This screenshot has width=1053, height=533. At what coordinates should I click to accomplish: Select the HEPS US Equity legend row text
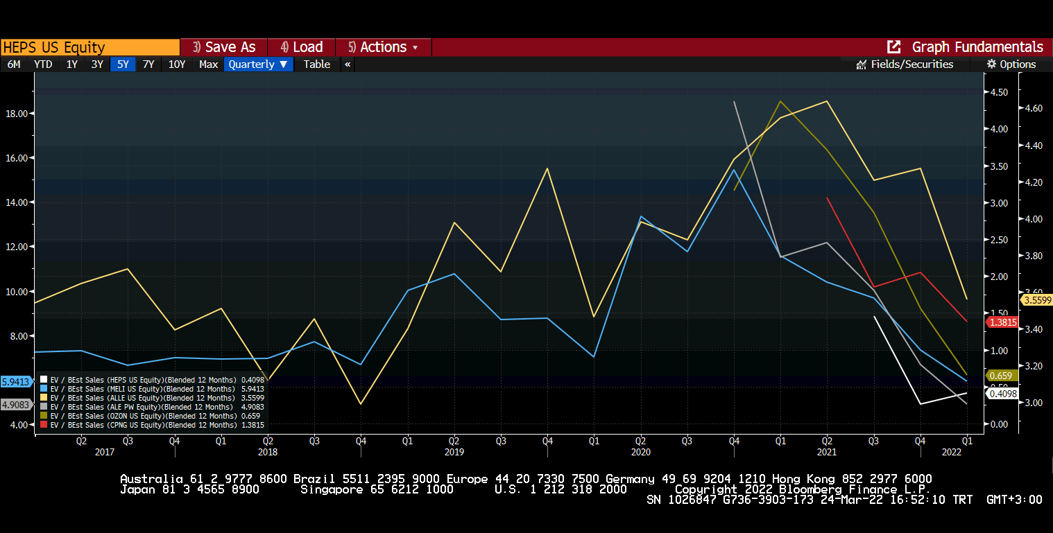pos(157,380)
